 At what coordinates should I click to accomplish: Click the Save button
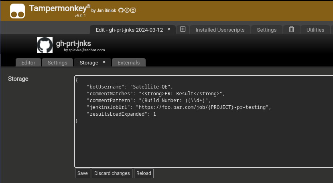click(83, 173)
